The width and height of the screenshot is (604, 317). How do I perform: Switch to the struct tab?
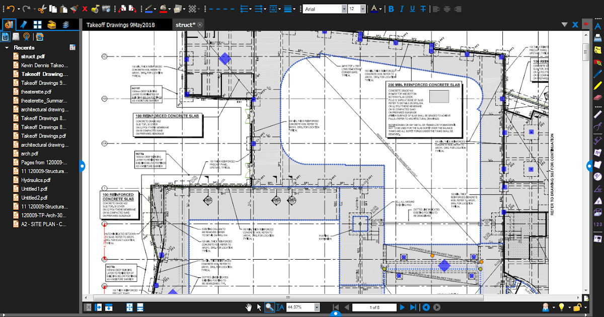point(184,24)
